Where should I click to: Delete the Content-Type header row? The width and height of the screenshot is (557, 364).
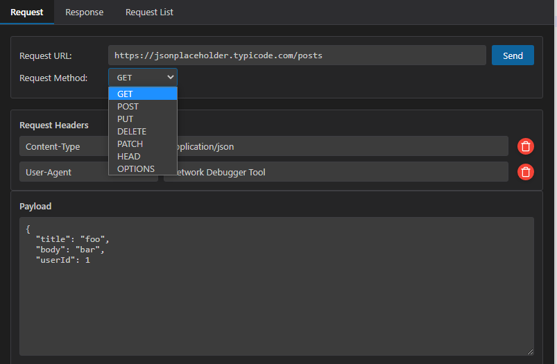point(526,146)
